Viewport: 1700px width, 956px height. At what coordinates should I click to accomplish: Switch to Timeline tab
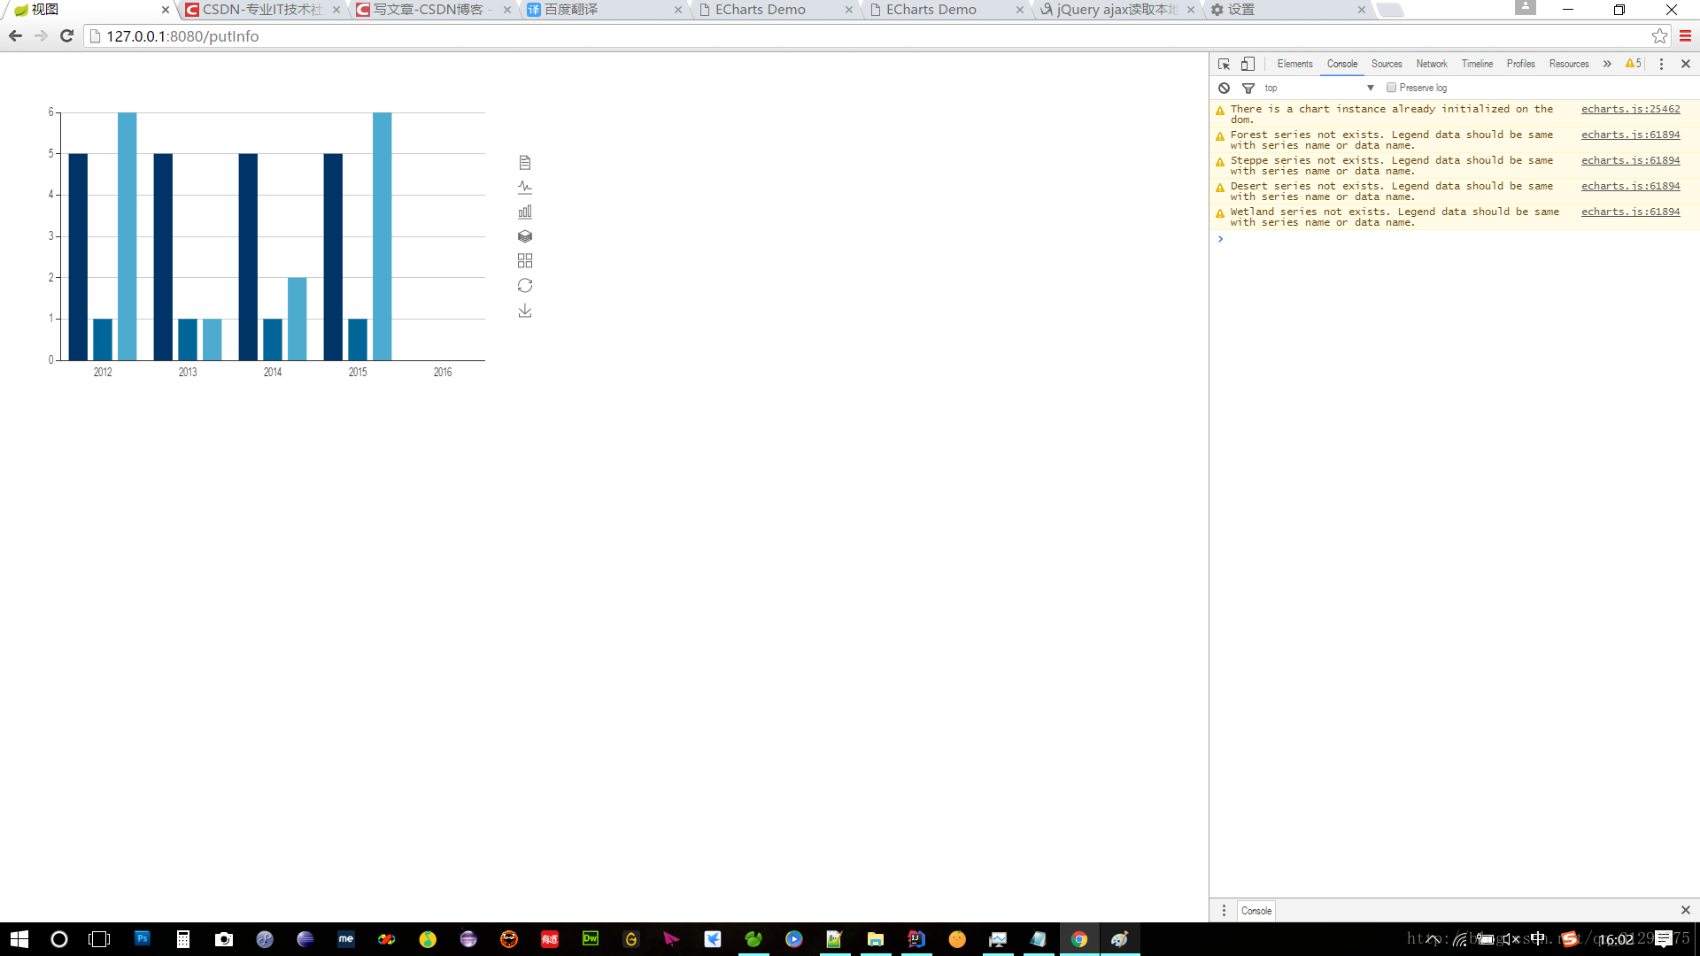(1477, 64)
